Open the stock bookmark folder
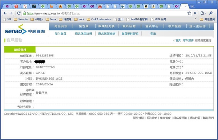Screen dimensions: 218x140 pos(79,19)
